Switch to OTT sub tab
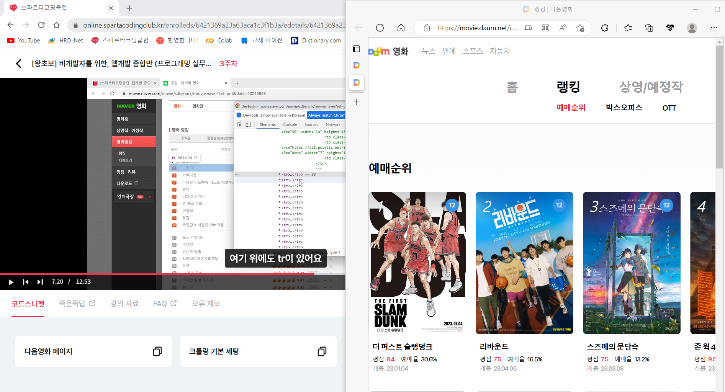Screen dimensions: 725x392 coord(669,108)
